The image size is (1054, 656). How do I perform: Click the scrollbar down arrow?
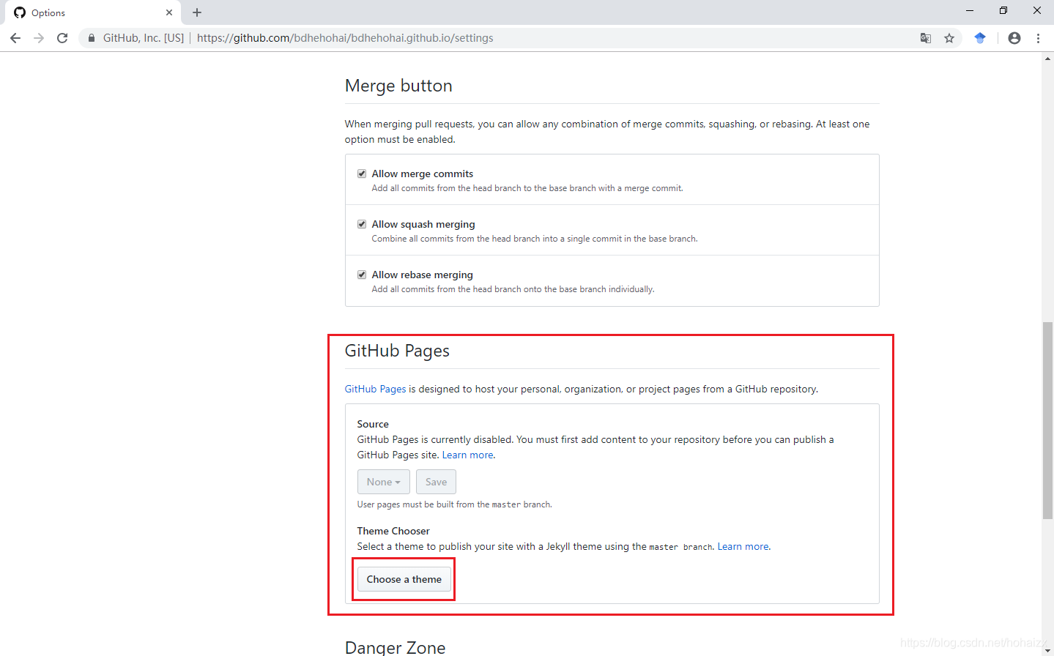(1048, 650)
